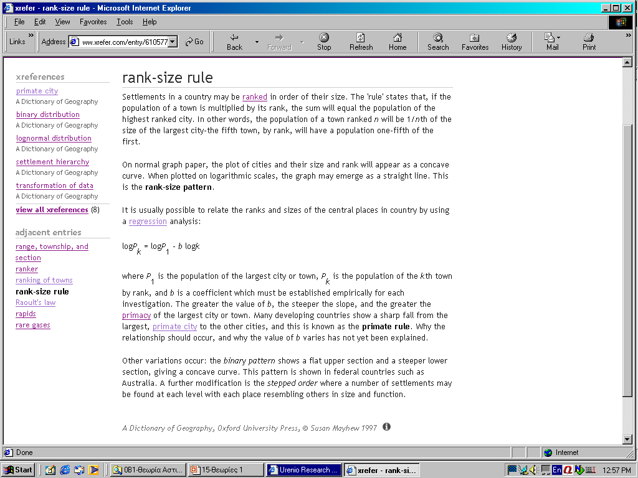Open adjacent entry 'rare gases'
This screenshot has height=478, width=638.
pos(33,325)
